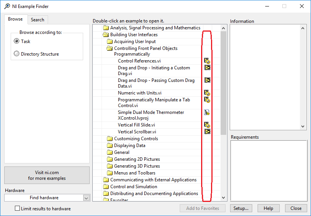Image resolution: width=311 pixels, height=216 pixels.
Task: Click the folder icon of Distributing and Documenting Applications
Action: pyautogui.click(x=106, y=194)
